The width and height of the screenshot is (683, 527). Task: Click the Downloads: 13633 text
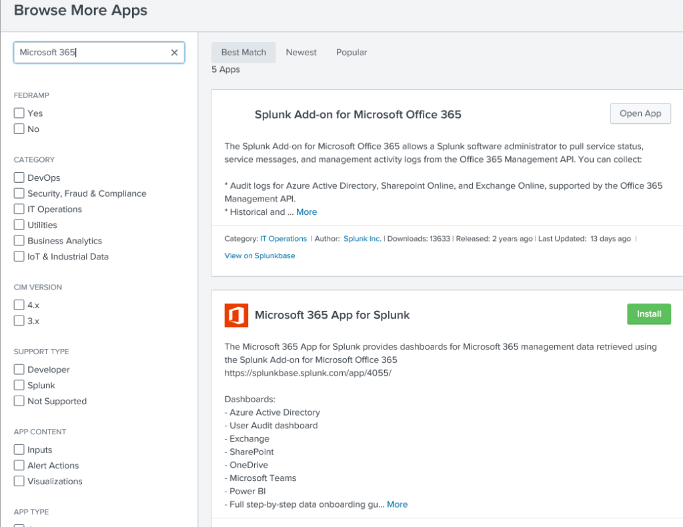[419, 239]
